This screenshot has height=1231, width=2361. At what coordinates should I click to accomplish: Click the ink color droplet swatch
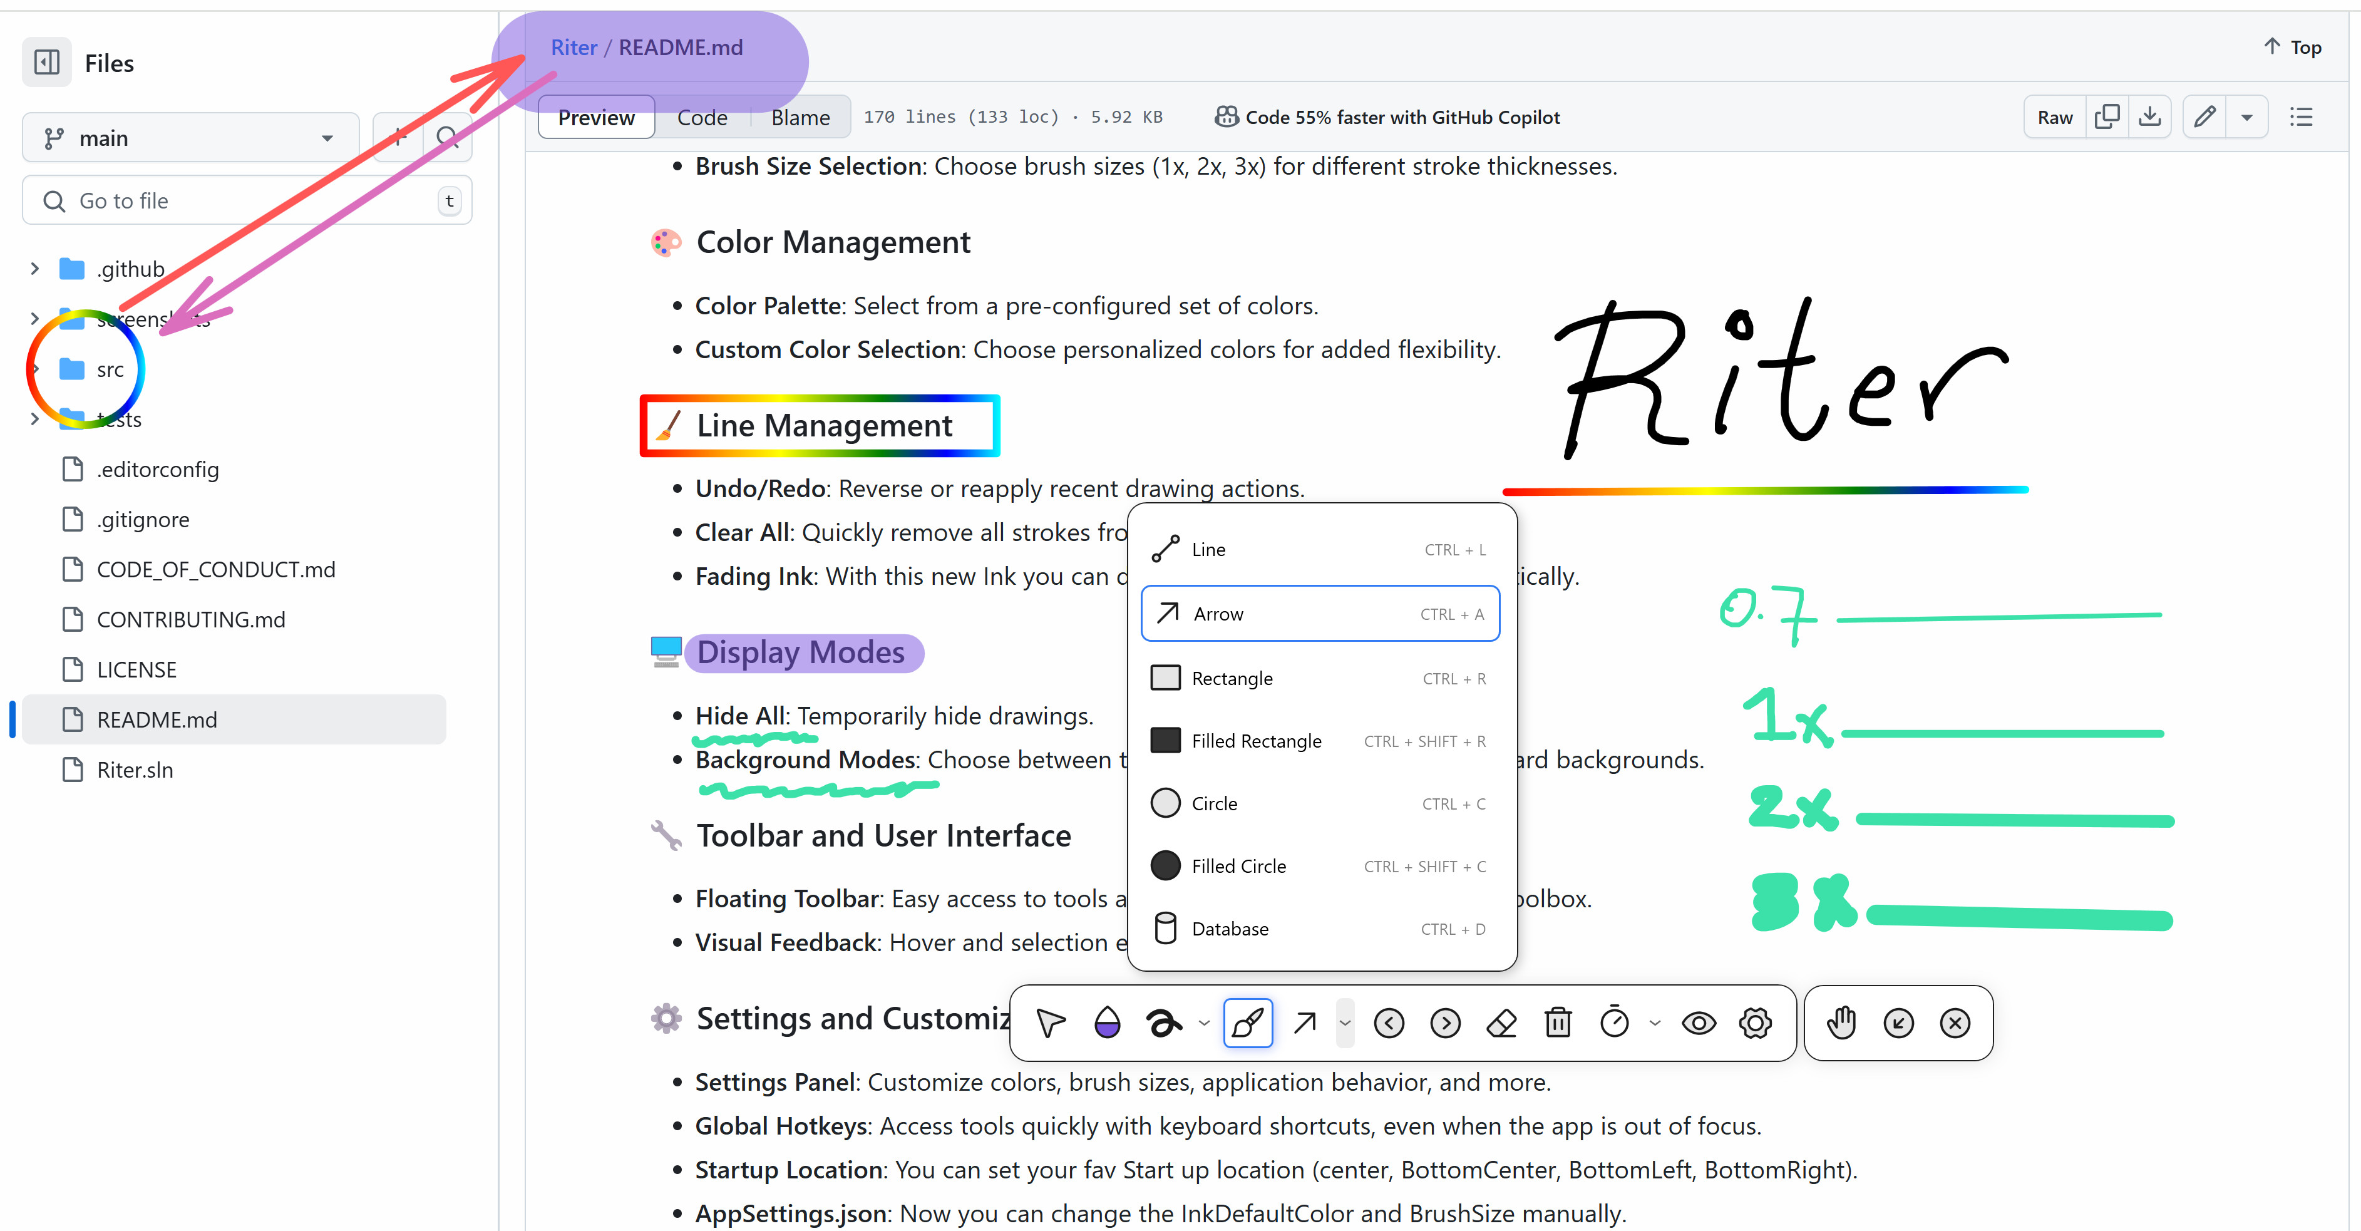(x=1107, y=1023)
